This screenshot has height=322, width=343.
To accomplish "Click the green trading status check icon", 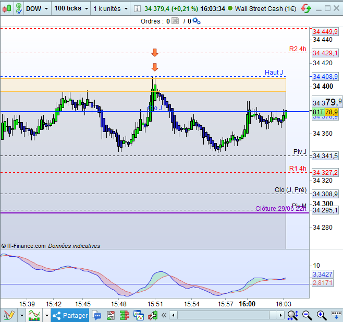I will (x=19, y=8).
